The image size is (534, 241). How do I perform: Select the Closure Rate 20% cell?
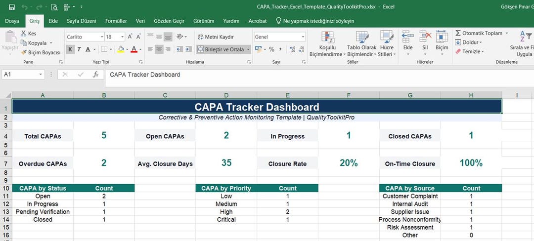349,163
